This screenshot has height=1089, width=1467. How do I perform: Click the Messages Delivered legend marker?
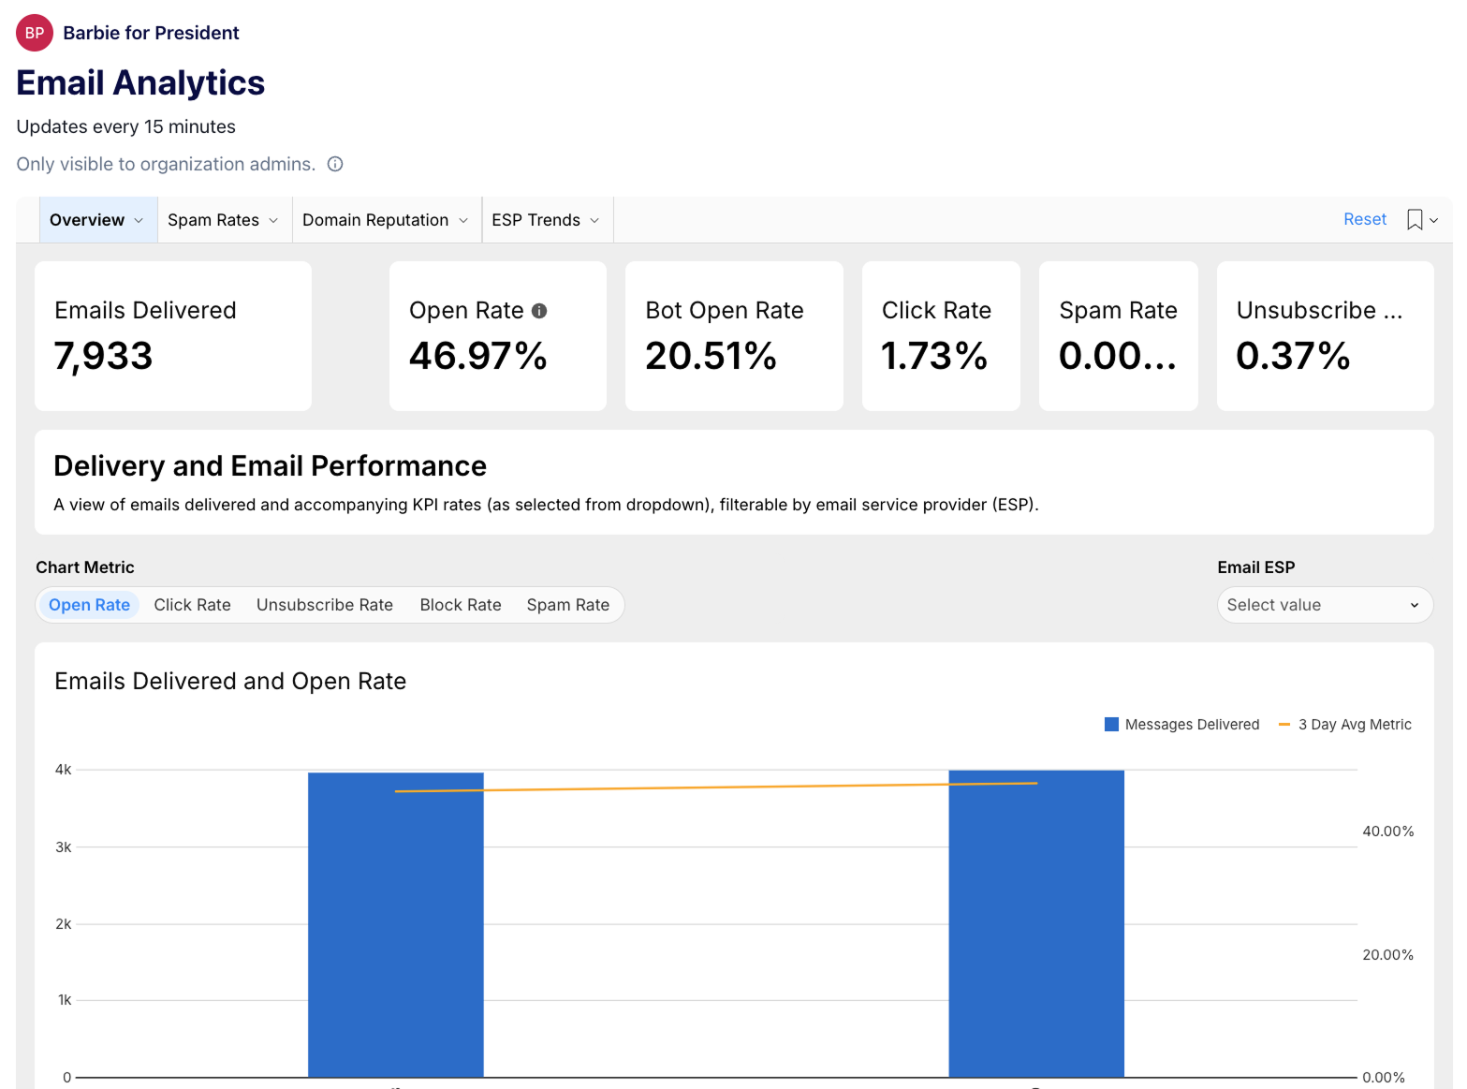pyautogui.click(x=1110, y=724)
